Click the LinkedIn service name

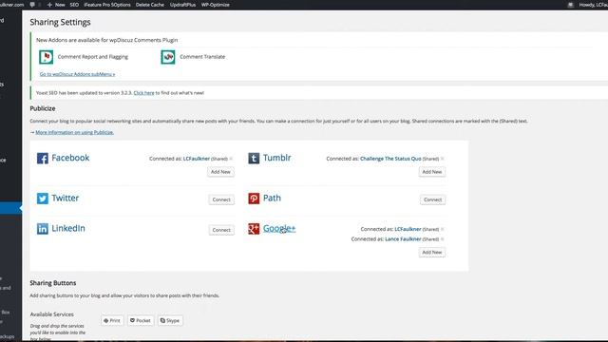pos(68,228)
